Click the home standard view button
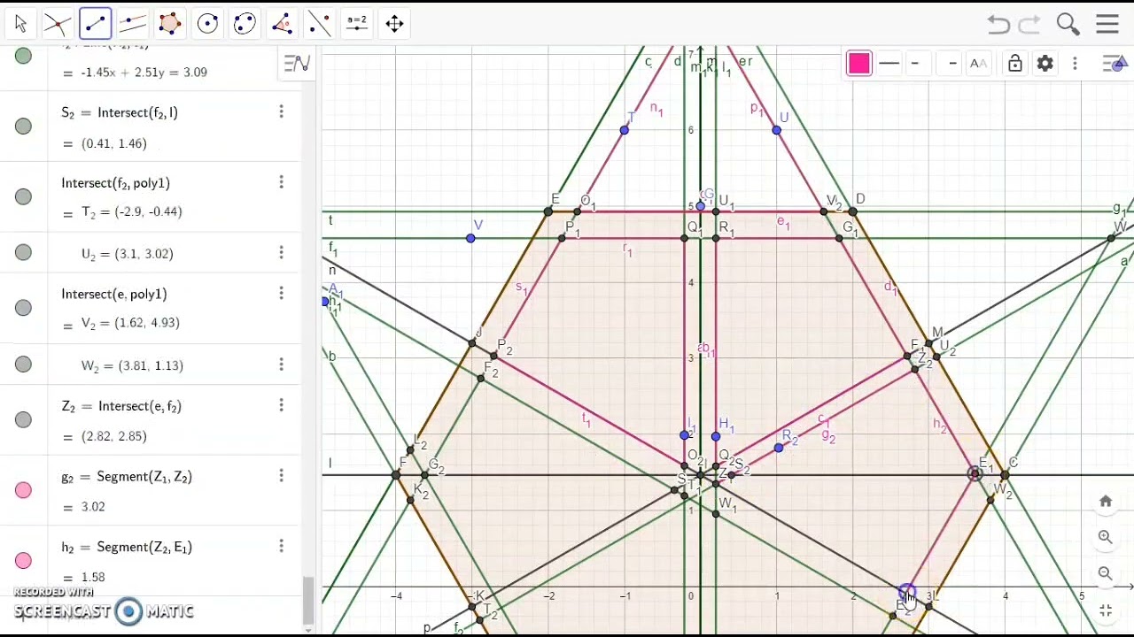1134x637 pixels. 1106,502
